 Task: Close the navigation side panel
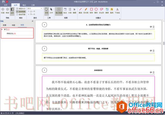(32, 21)
